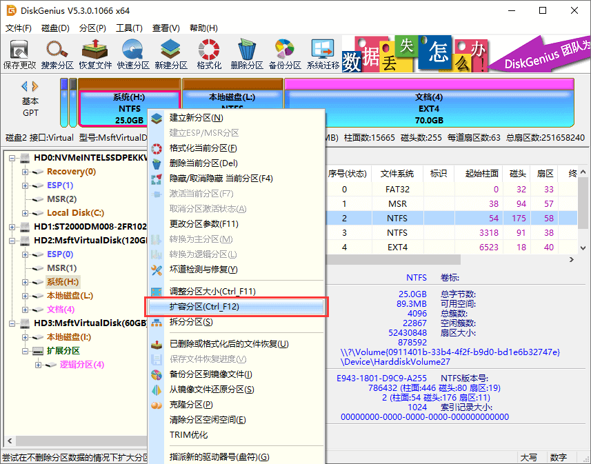This screenshot has height=464, width=591.
Task: Launch 快速分区 quick partition icon
Action: coord(132,52)
